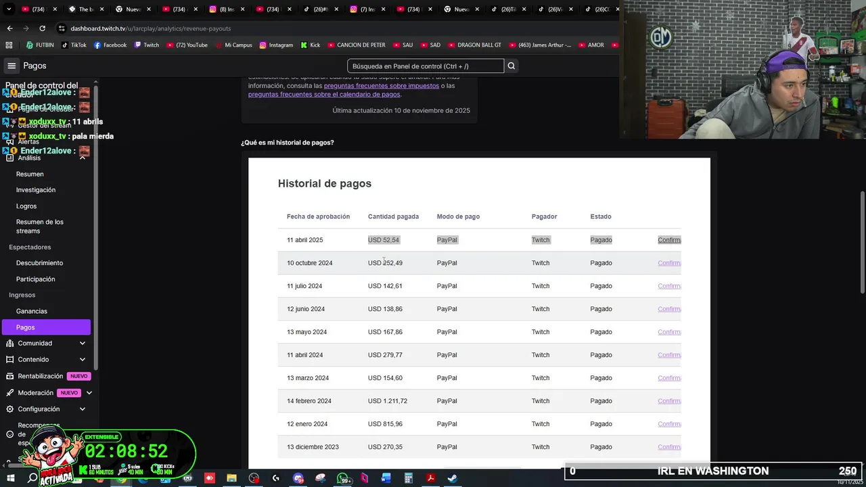The image size is (866, 487).
Task: Open Adobe Acrobat from the taskbar
Action: (430, 478)
